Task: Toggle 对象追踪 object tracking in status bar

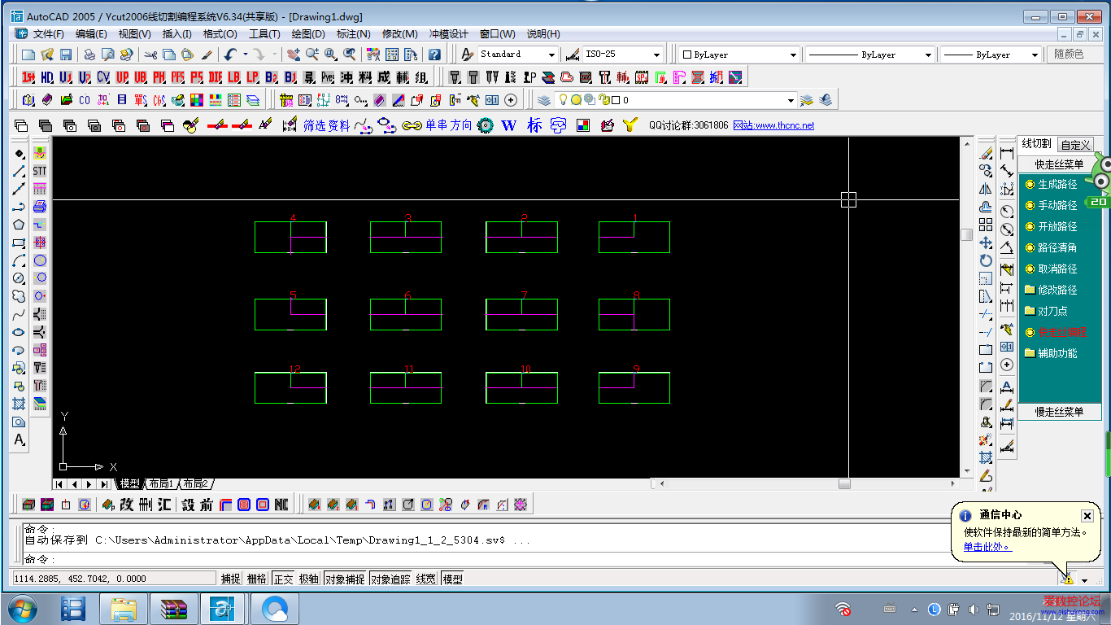Action: coord(391,579)
